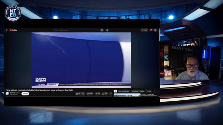
Task: Click the Scripps News video player
Action: [81, 60]
